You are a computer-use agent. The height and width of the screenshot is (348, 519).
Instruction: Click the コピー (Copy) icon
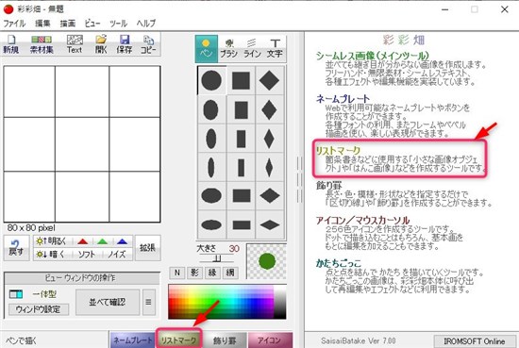[148, 44]
